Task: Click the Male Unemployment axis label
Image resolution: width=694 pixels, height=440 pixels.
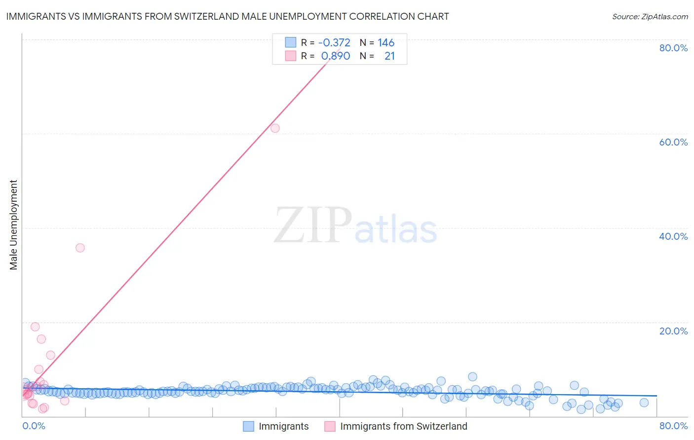Action: pyautogui.click(x=13, y=225)
